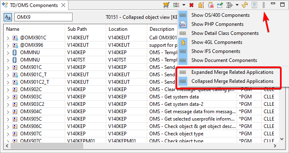The width and height of the screenshot is (289, 153).
Task: Click the Location column header
Action: tap(118, 29)
